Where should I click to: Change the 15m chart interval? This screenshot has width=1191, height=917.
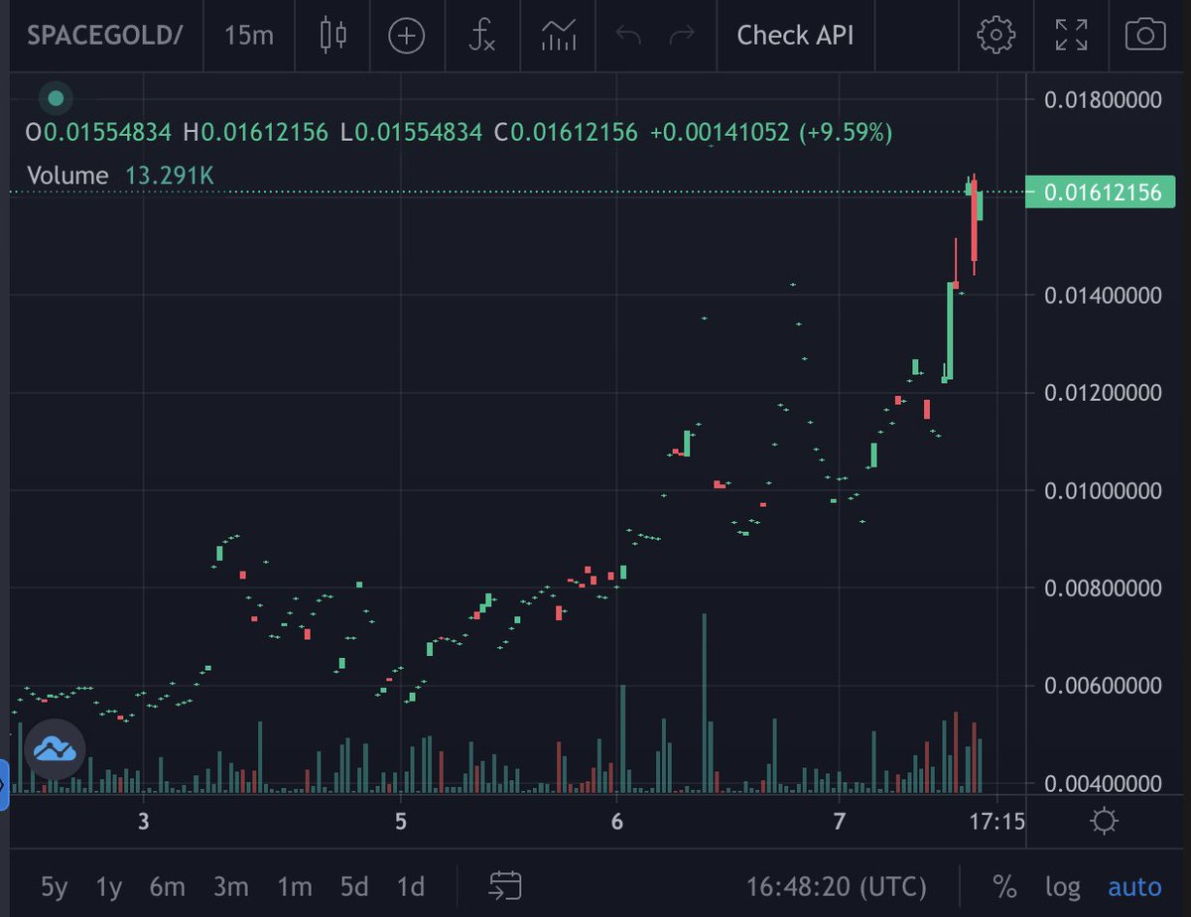click(249, 36)
